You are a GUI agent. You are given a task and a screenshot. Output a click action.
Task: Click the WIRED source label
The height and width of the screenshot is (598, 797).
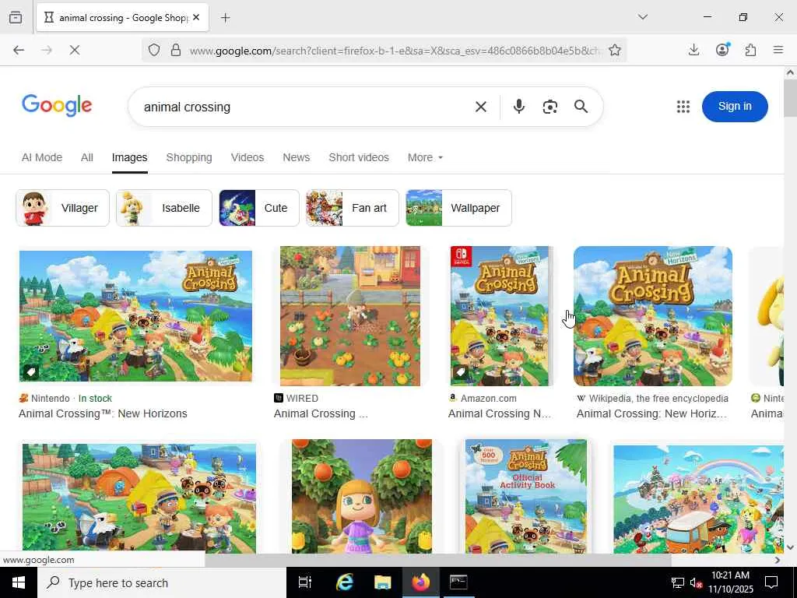302,398
